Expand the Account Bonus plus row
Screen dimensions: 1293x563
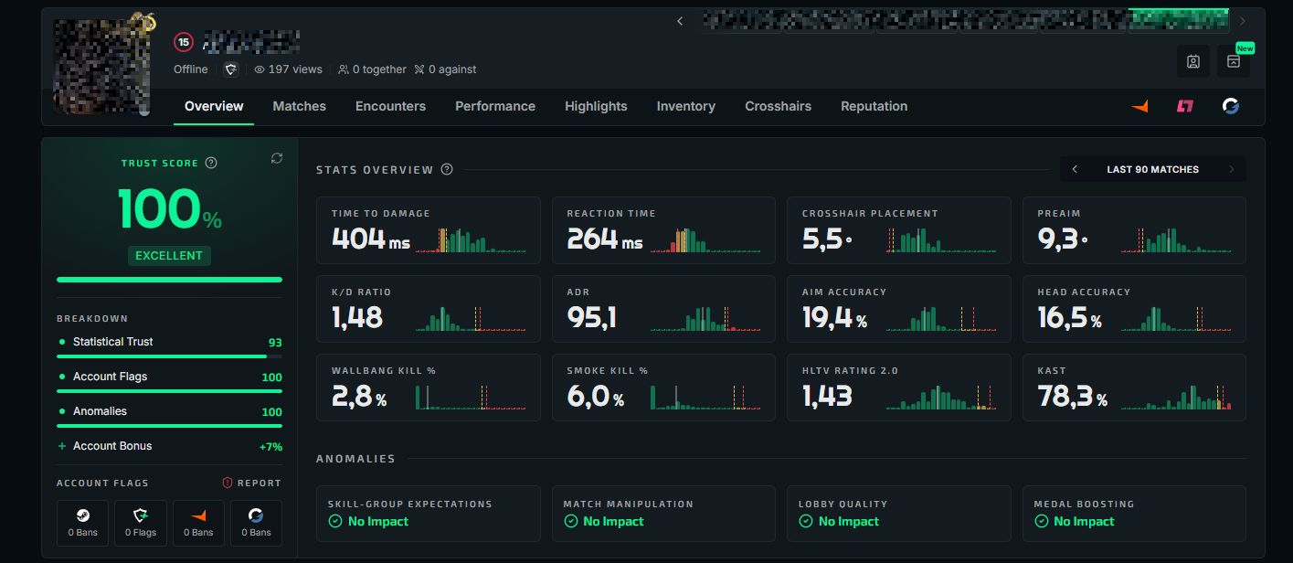click(x=169, y=446)
